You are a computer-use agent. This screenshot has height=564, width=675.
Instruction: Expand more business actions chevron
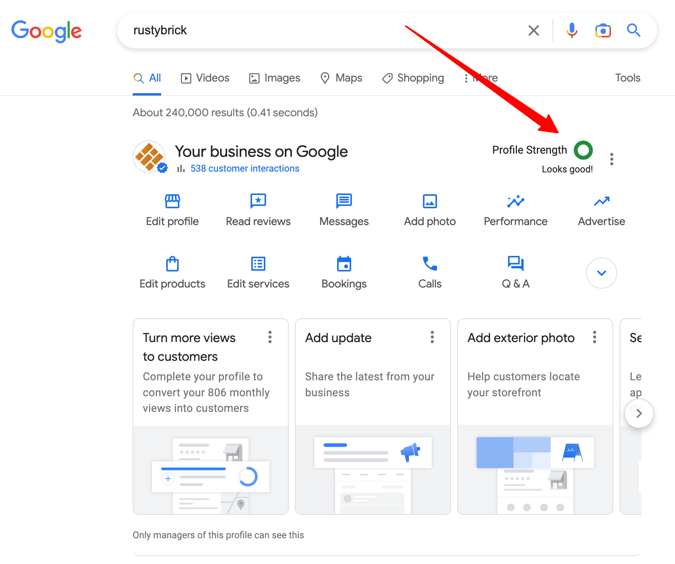(x=601, y=273)
